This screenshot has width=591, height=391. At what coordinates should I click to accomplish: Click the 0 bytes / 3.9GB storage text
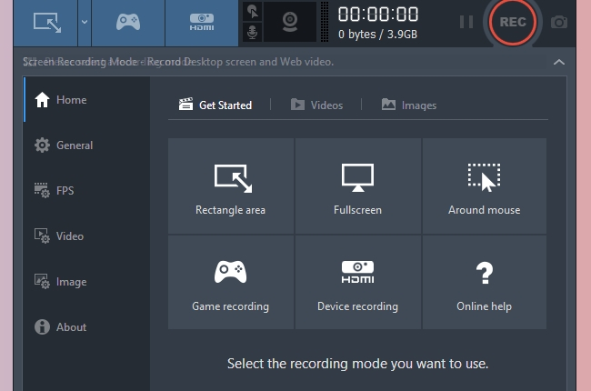click(x=377, y=35)
